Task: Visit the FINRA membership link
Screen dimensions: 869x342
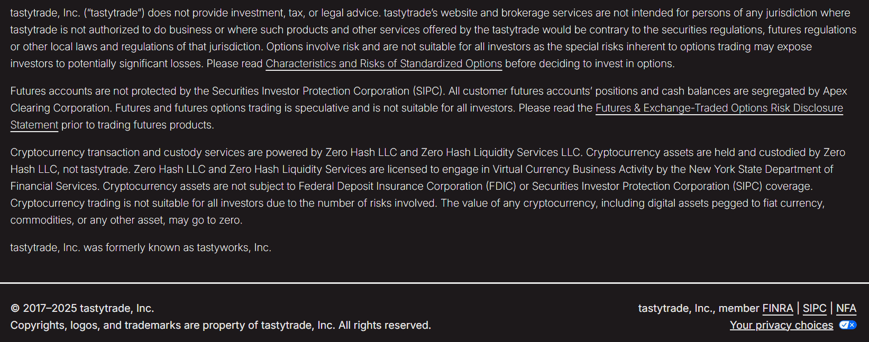Action: click(x=777, y=308)
